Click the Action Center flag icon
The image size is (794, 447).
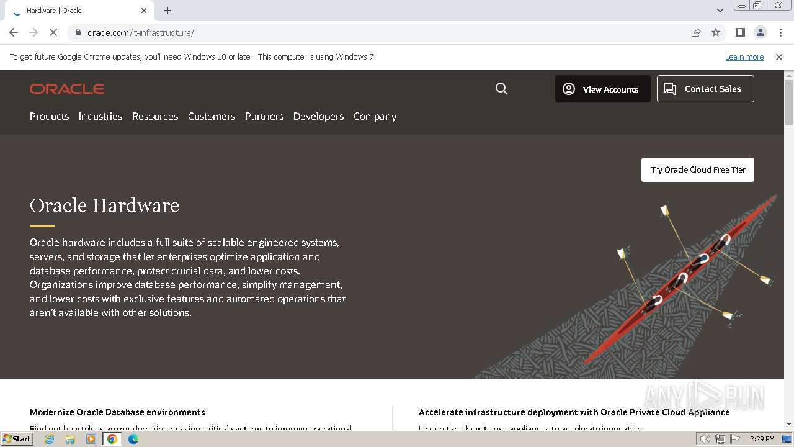[x=735, y=439]
